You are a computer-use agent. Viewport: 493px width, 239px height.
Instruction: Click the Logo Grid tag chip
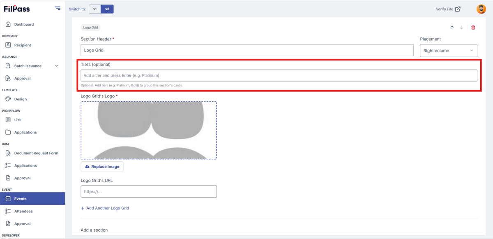90,27
